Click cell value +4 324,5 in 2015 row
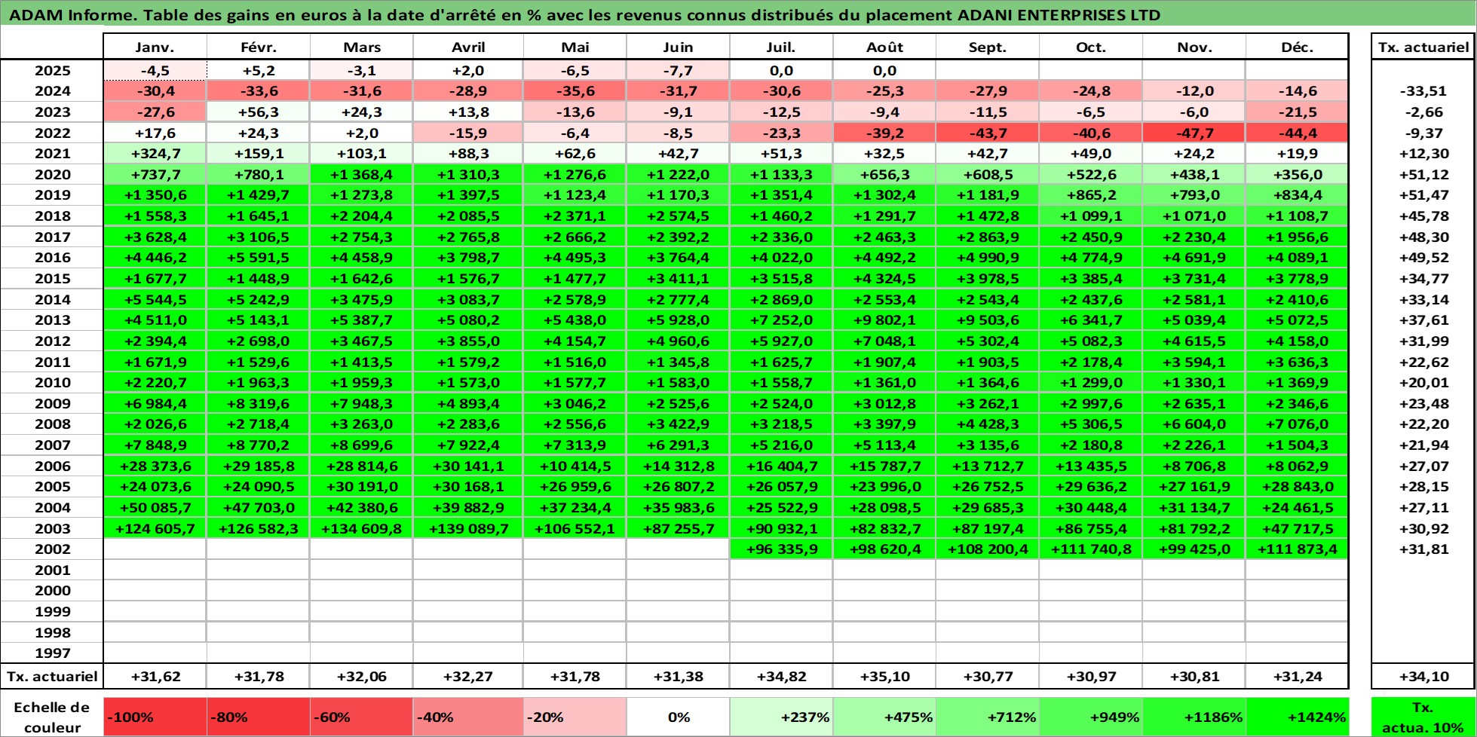1477x737 pixels. tap(884, 279)
